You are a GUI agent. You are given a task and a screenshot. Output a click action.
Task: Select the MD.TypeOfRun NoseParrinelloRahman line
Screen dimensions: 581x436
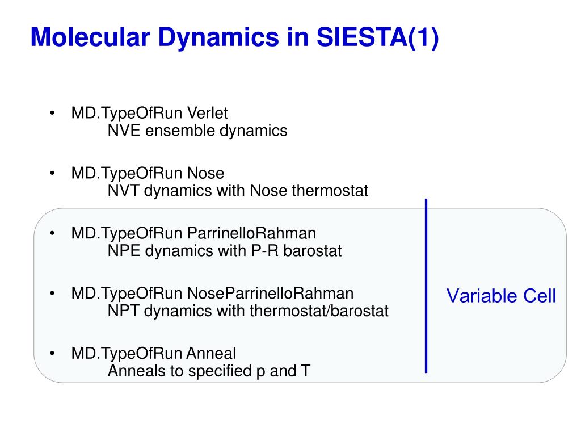212,294
